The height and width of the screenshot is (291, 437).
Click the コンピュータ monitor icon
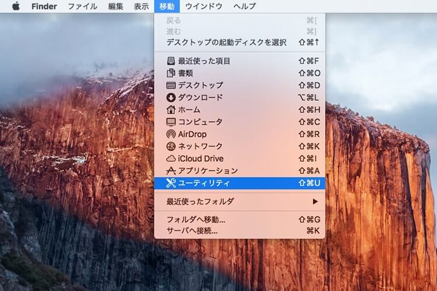click(x=171, y=122)
